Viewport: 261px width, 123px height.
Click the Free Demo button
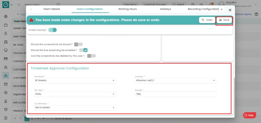pos(130,5)
